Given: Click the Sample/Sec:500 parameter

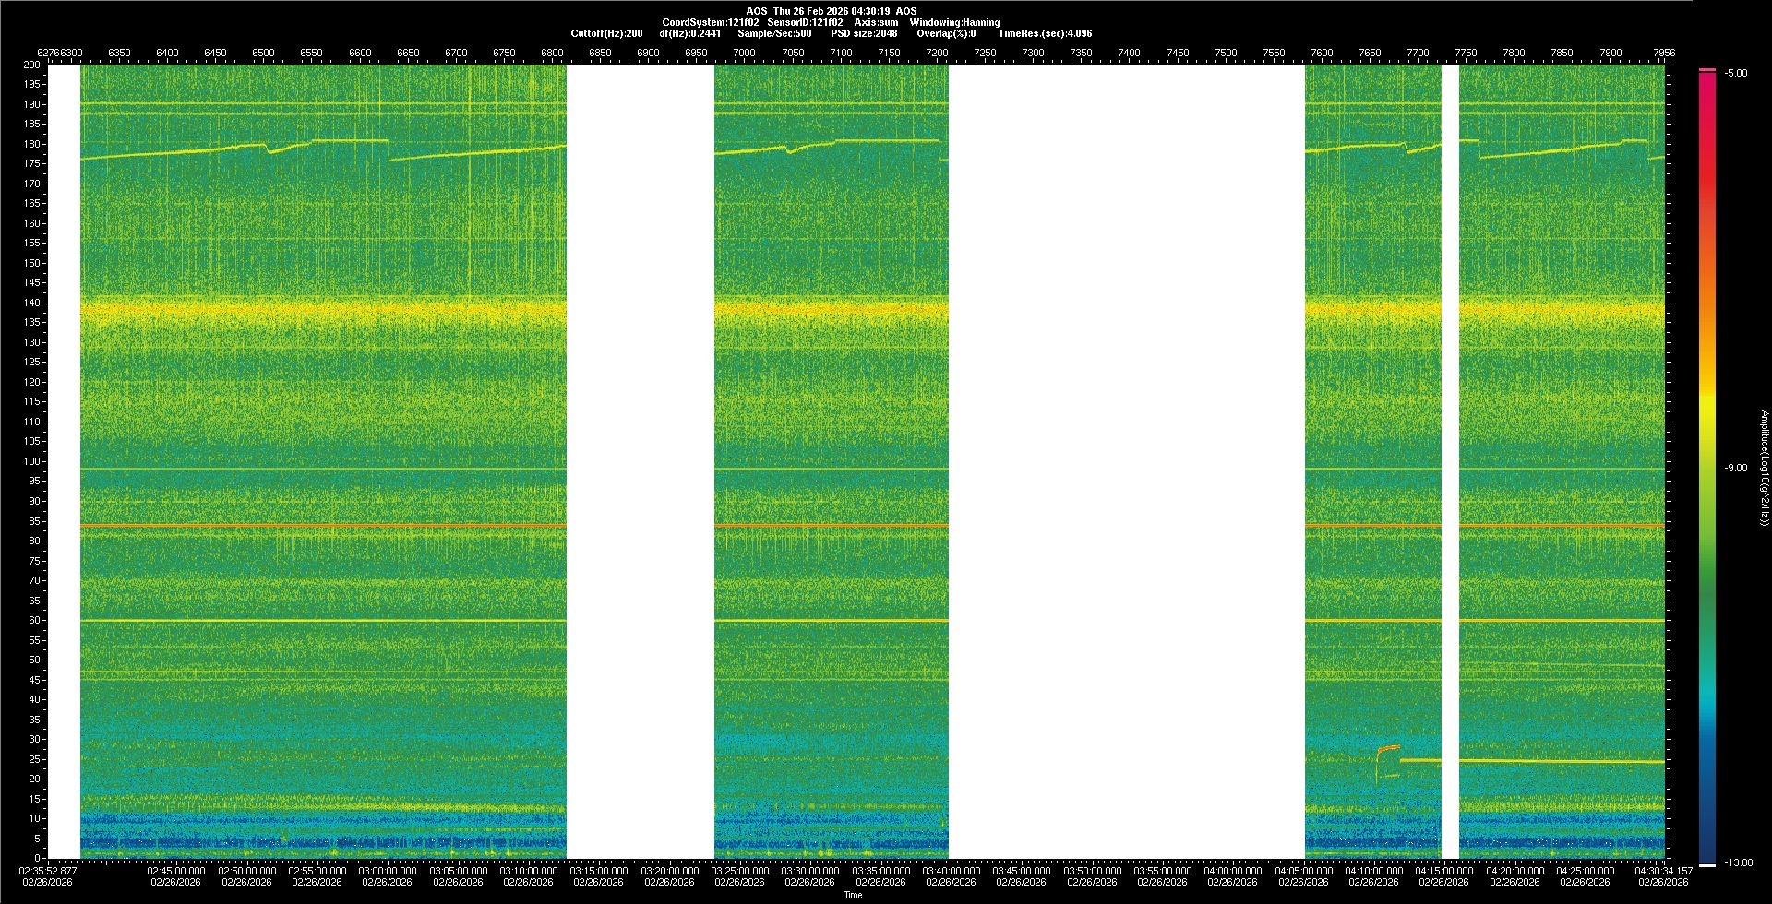Looking at the screenshot, I should 774,33.
